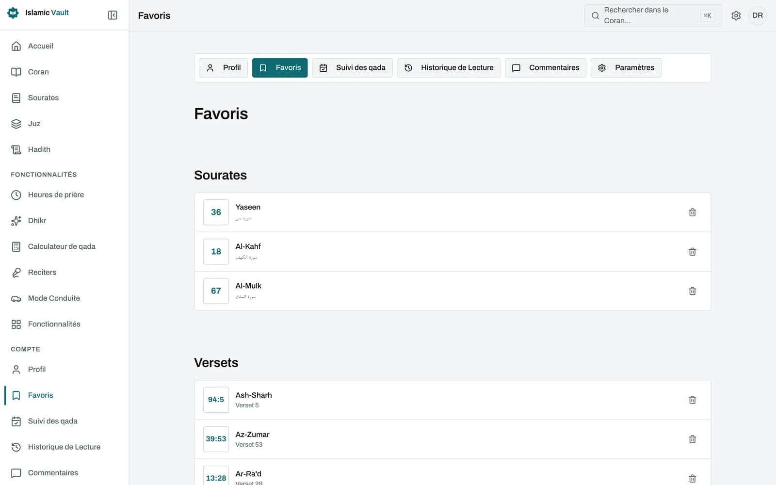The width and height of the screenshot is (776, 485).
Task: Go to Reciters page
Action: 64,273
